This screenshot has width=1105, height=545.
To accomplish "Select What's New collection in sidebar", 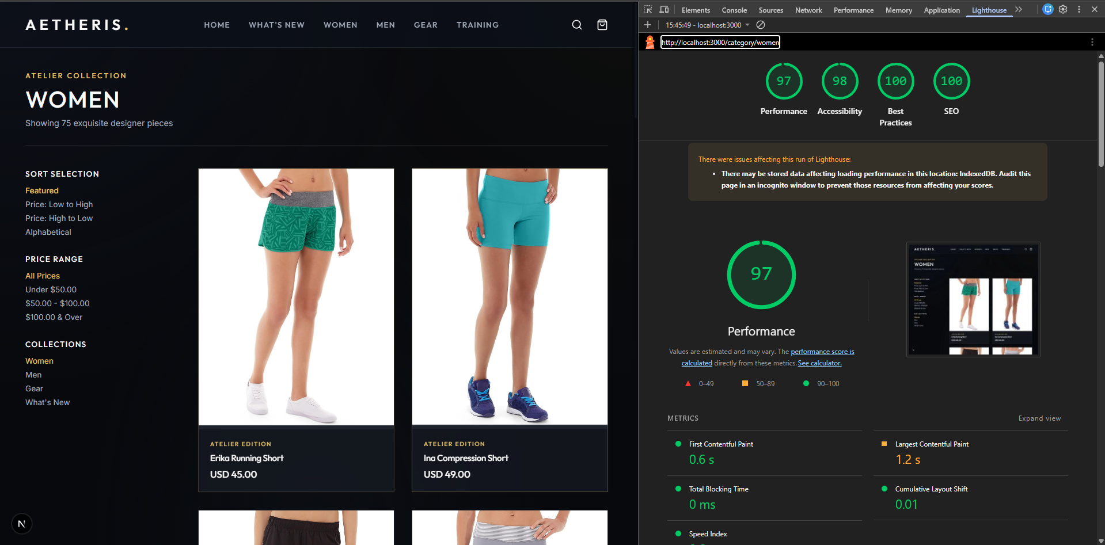I will [x=47, y=402].
